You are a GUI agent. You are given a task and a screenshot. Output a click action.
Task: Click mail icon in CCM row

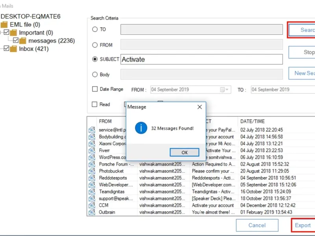click(x=92, y=205)
